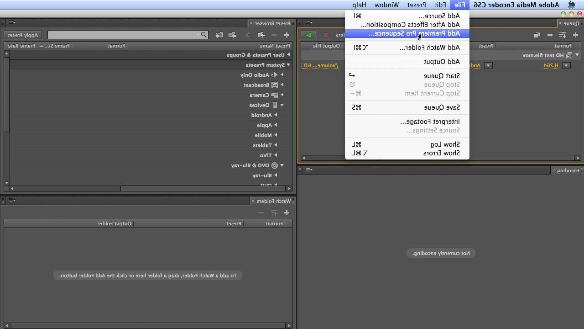
Task: Delete preset with Preset Browser minus icon
Action: pos(274,35)
